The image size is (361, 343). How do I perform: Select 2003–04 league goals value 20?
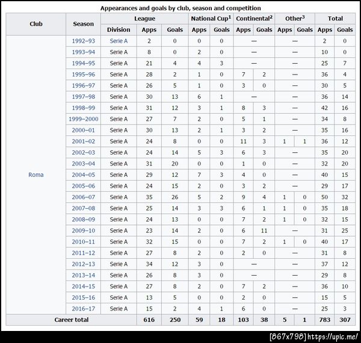pyautogui.click(x=175, y=164)
